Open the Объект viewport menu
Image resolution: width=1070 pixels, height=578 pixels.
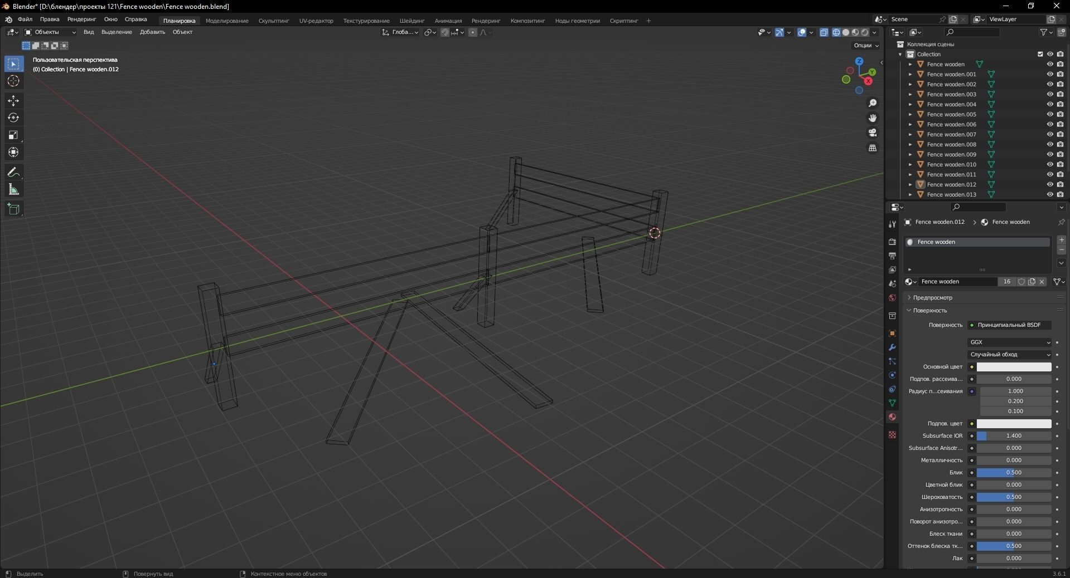[182, 32]
